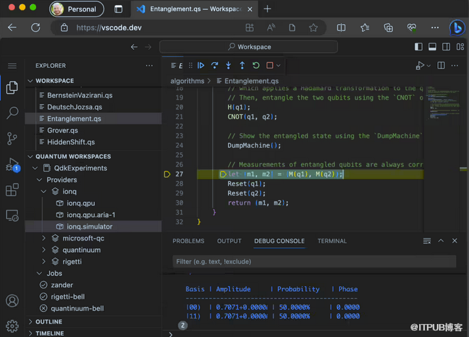Open the Extensions view in activity bar
The width and height of the screenshot is (469, 337).
click(x=12, y=190)
